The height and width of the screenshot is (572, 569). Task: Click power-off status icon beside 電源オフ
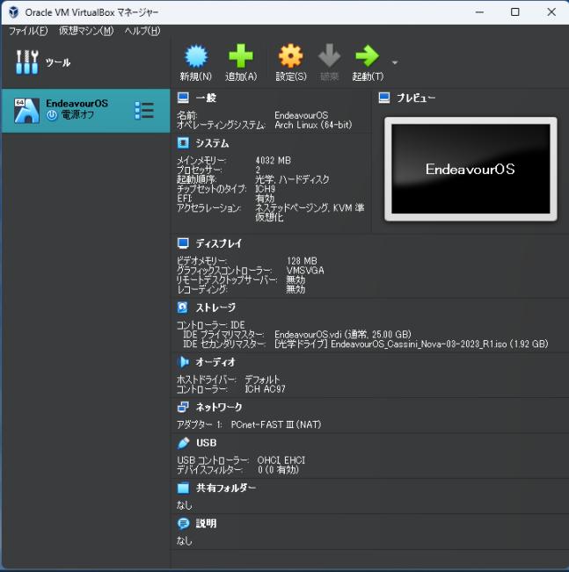[x=52, y=115]
